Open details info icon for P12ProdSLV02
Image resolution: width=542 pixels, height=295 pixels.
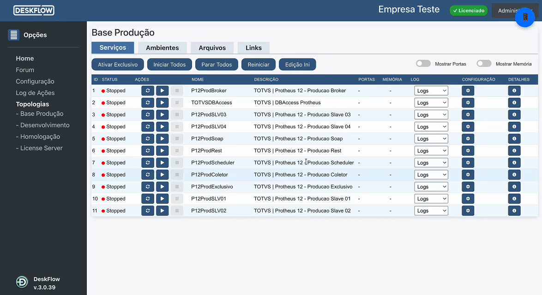click(514, 211)
